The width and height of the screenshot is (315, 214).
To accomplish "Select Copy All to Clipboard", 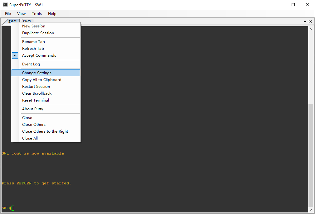I will coord(46,80).
